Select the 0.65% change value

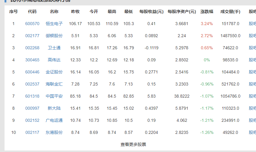click(x=207, y=48)
